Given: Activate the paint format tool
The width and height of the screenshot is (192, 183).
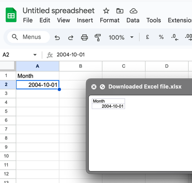Looking at the screenshot, I should coord(97,37).
